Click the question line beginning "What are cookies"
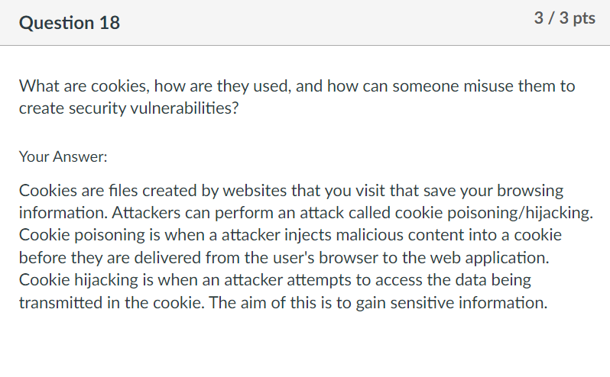610x377 pixels. [297, 85]
